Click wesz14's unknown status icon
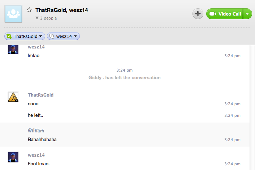 point(52,36)
